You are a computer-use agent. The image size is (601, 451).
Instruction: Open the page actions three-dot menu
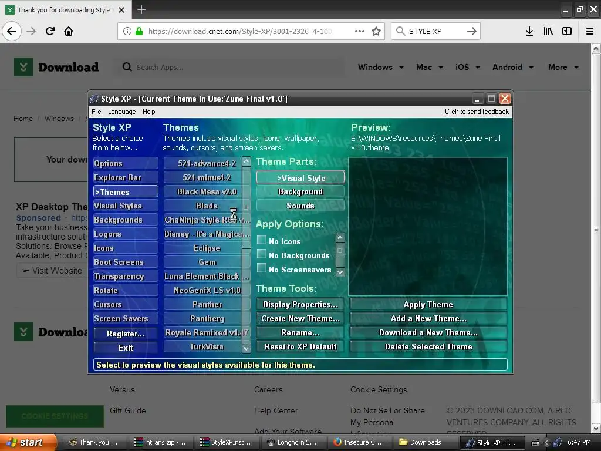[x=360, y=31]
